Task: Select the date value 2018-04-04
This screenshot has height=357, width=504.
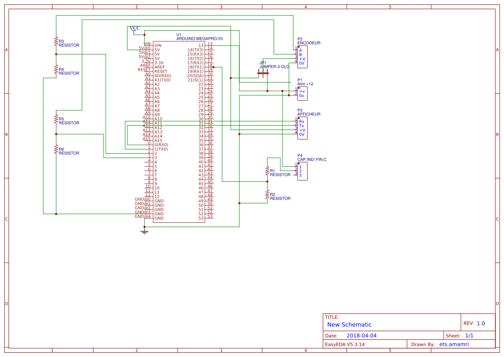Action: (362, 336)
